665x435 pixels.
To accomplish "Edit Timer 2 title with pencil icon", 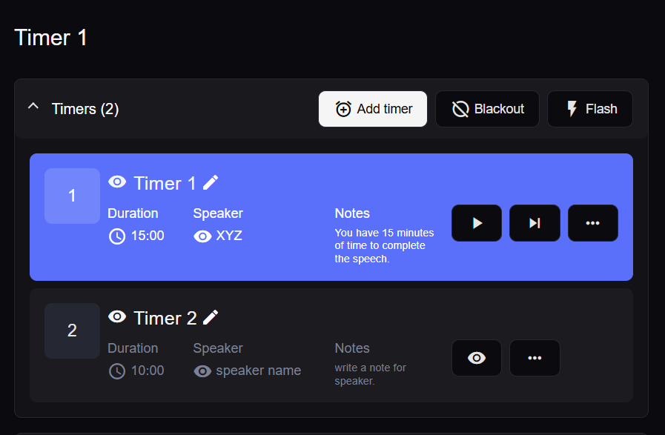I will pos(211,317).
